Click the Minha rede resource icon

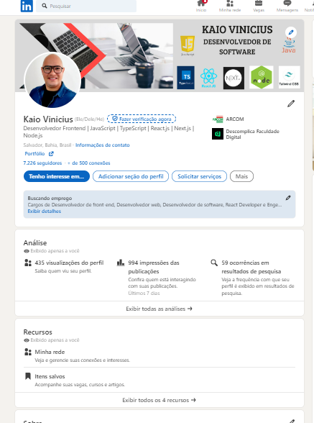coord(28,352)
